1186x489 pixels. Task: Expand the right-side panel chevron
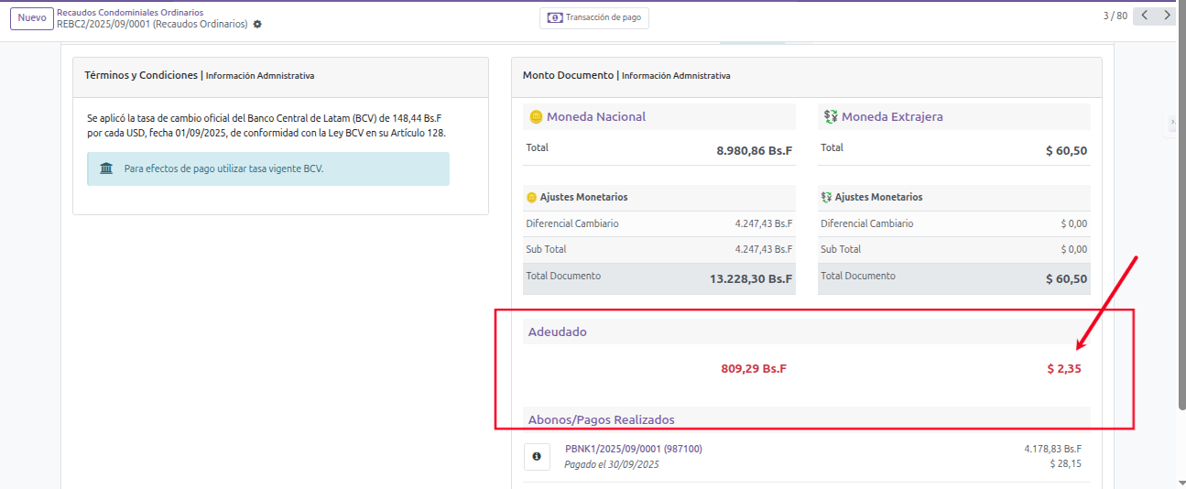pyautogui.click(x=1173, y=123)
